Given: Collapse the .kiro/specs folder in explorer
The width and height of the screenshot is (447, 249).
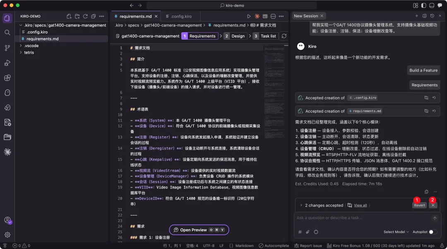Looking at the screenshot, I should (21, 25).
